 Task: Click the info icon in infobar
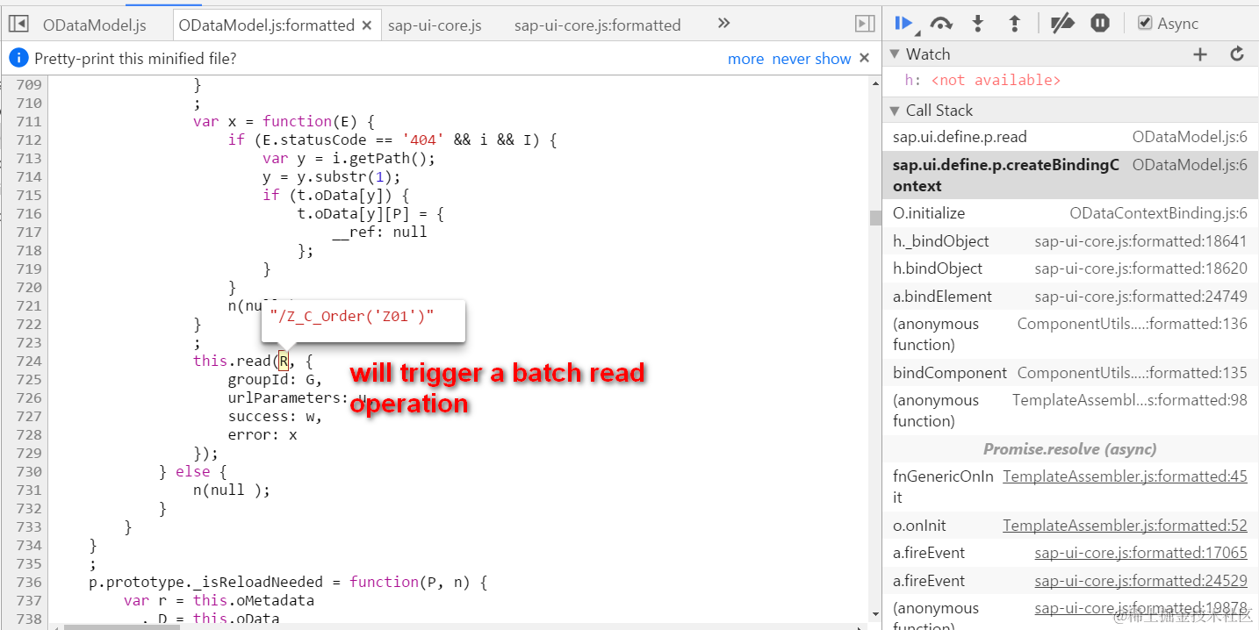pyautogui.click(x=18, y=58)
